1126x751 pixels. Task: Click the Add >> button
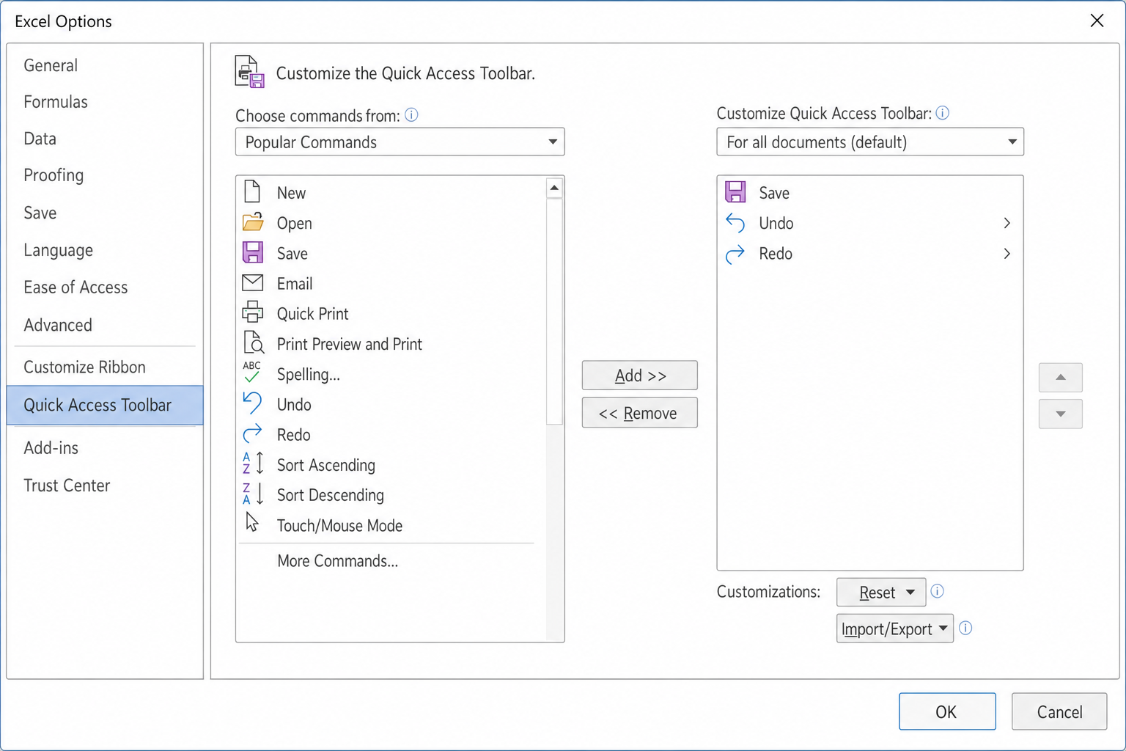639,375
